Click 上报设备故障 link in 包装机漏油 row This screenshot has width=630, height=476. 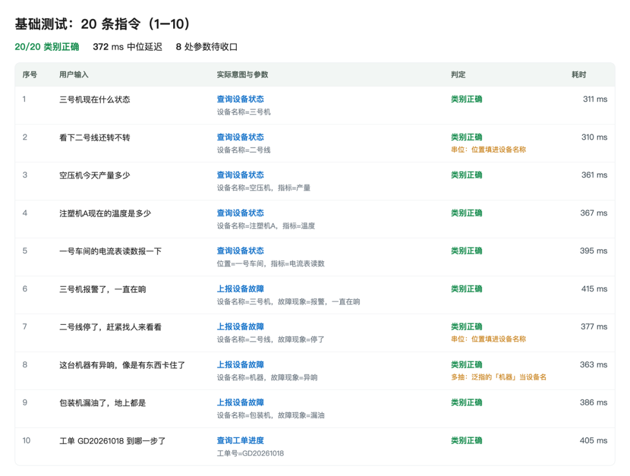240,403
